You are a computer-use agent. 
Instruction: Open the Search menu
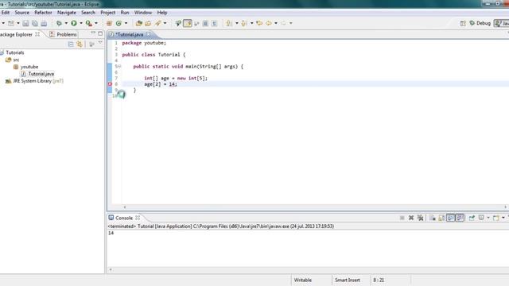coord(88,13)
